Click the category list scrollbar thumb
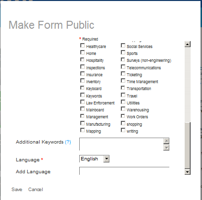Screen dimensions: 202x200 coord(188,146)
